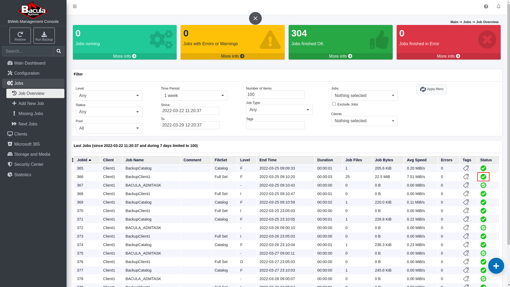Click the tag icon for job 365
Viewport: 510px width, 287px height.
[466, 168]
